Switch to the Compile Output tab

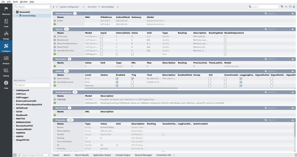(x=123, y=155)
